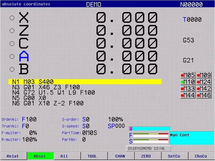This screenshot has height=161, width=215.
Task: Click the M24 status indicator
Action: tap(204, 82)
